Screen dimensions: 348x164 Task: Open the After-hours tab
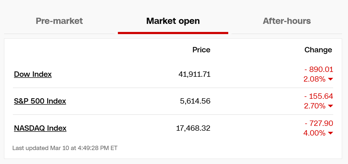pos(287,21)
